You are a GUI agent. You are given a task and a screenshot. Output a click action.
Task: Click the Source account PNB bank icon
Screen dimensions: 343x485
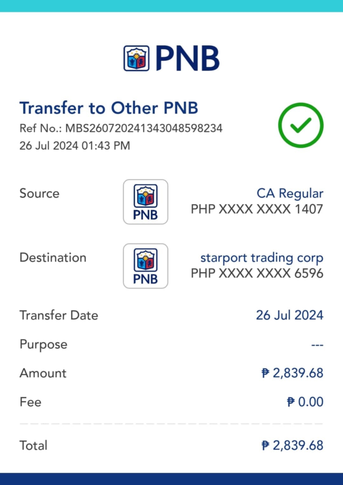point(145,202)
